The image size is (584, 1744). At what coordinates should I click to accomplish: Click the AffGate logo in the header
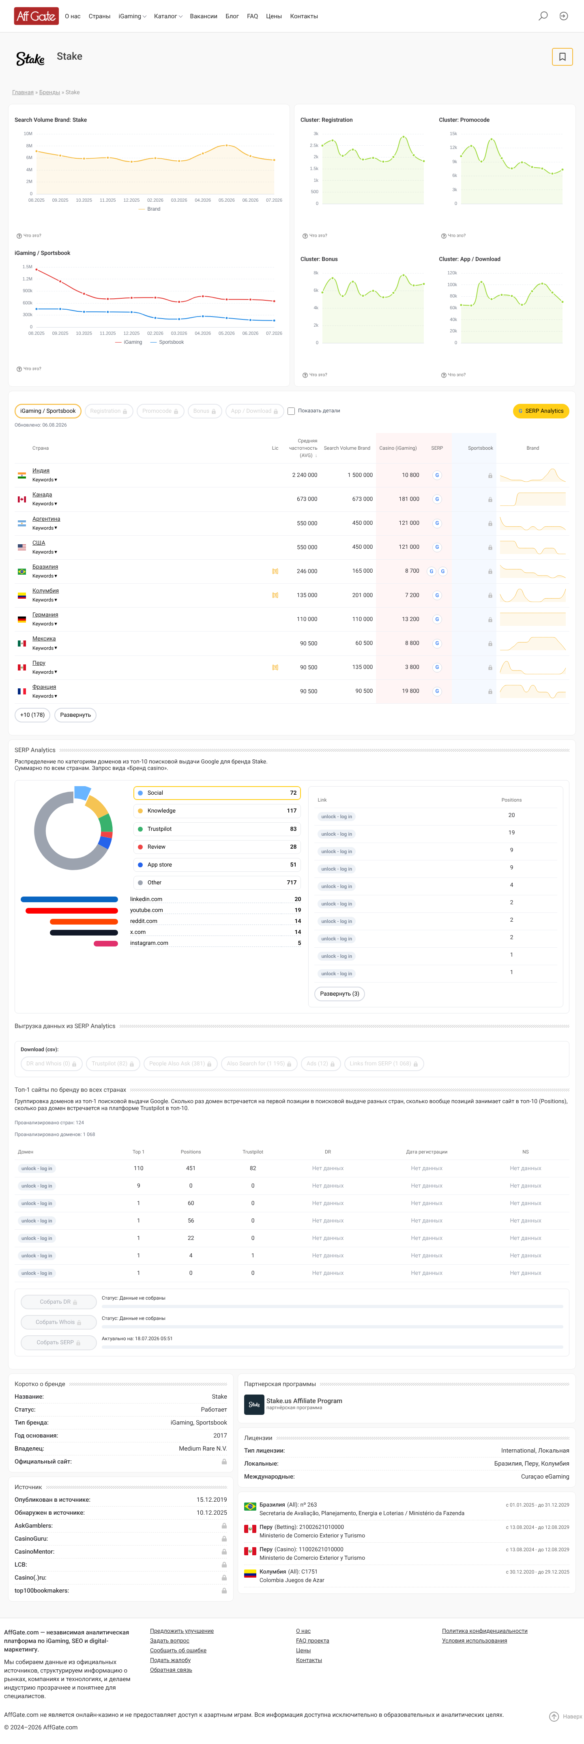pyautogui.click(x=36, y=16)
